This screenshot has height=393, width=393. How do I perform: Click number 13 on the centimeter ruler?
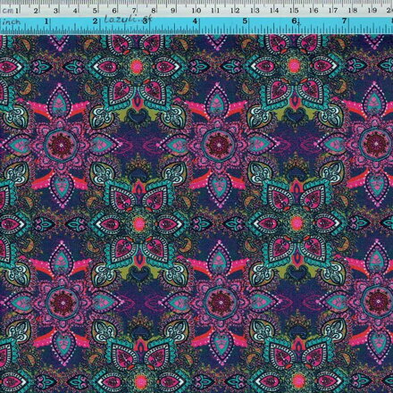pyautogui.click(x=255, y=11)
